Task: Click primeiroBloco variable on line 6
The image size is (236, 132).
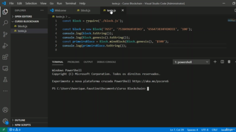Action: tap(84, 41)
